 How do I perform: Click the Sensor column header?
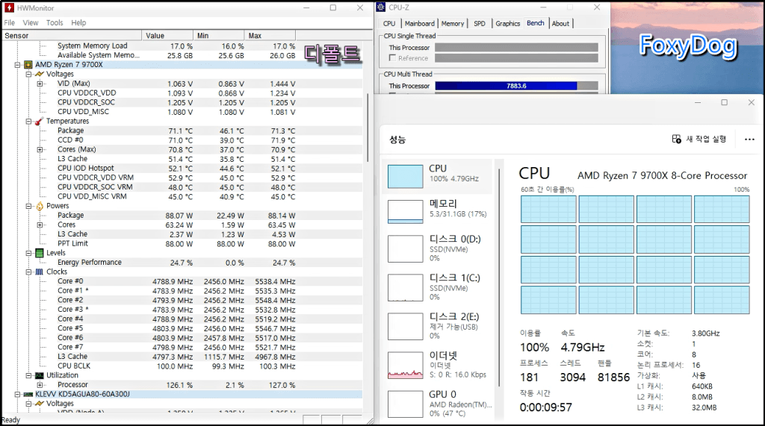click(72, 36)
